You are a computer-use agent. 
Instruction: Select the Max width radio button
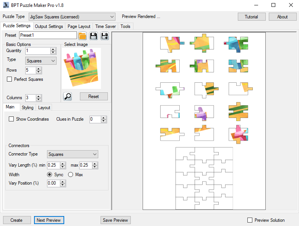click(x=70, y=175)
